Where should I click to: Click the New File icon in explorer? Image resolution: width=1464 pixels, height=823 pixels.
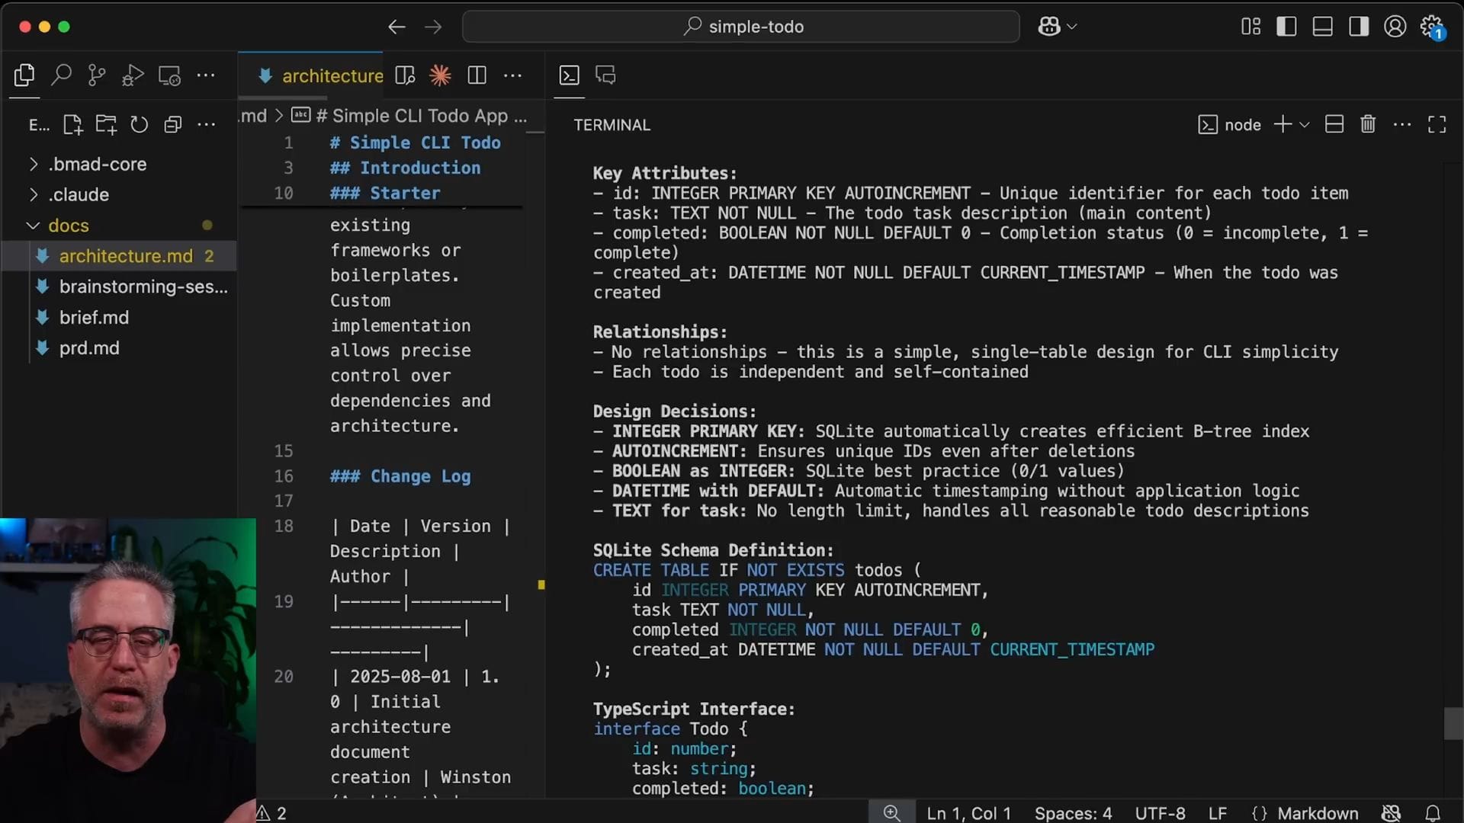pos(72,124)
